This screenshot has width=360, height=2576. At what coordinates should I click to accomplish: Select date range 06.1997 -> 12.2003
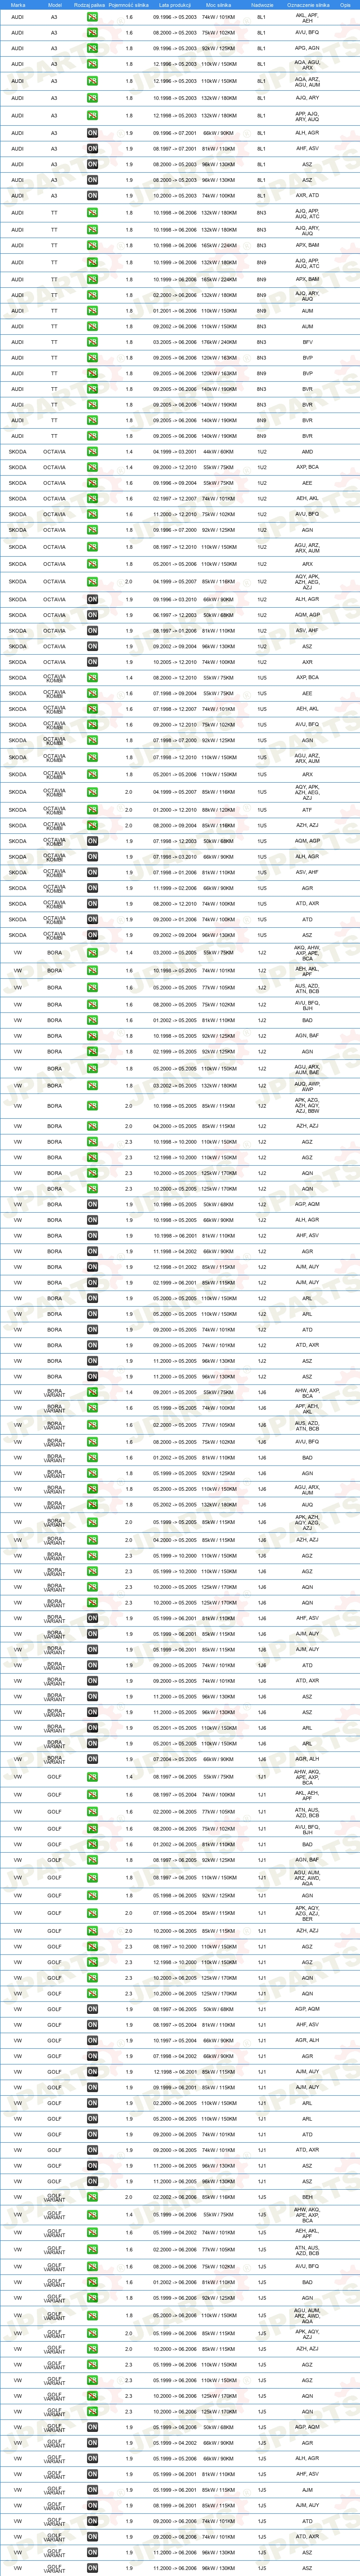pos(175,615)
